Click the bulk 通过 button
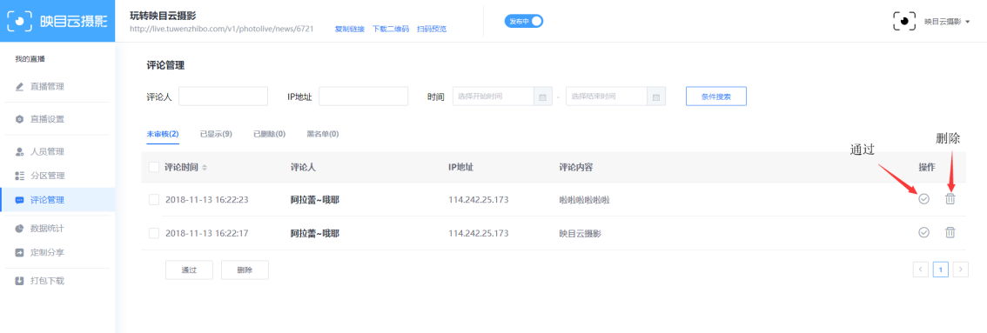The height and width of the screenshot is (333, 987). tap(190, 270)
